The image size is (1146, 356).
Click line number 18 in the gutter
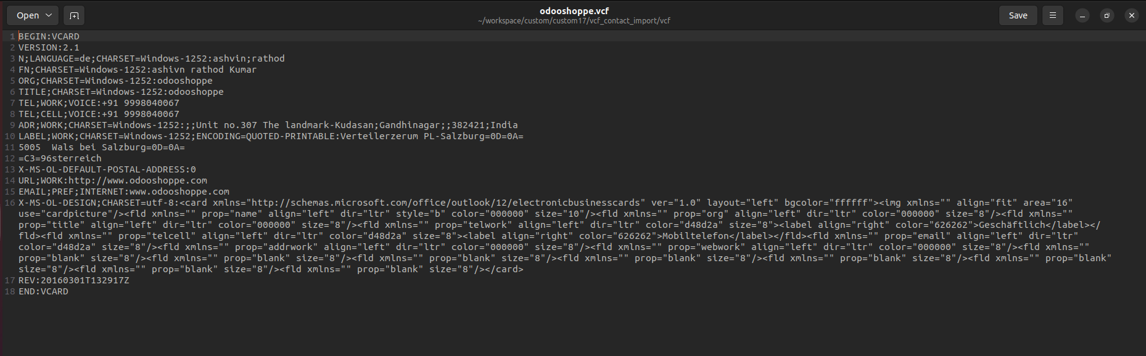9,291
